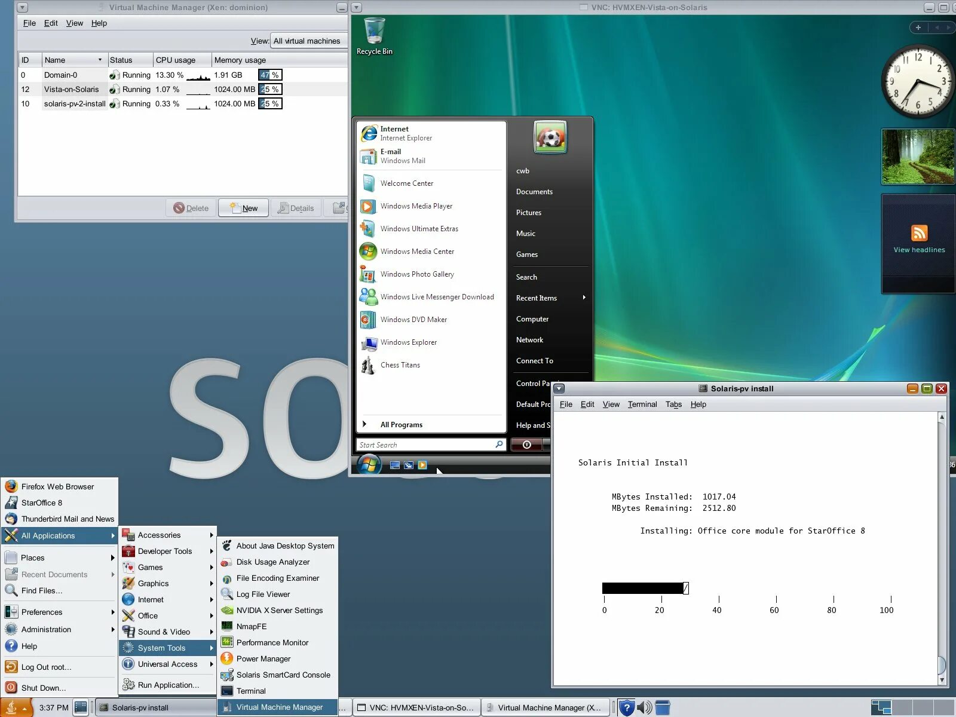
Task: Expand the Universal Access submenu
Action: coord(168,664)
